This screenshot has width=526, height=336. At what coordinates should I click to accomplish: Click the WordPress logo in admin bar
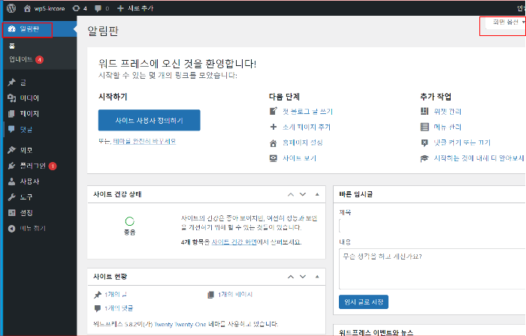(11, 8)
